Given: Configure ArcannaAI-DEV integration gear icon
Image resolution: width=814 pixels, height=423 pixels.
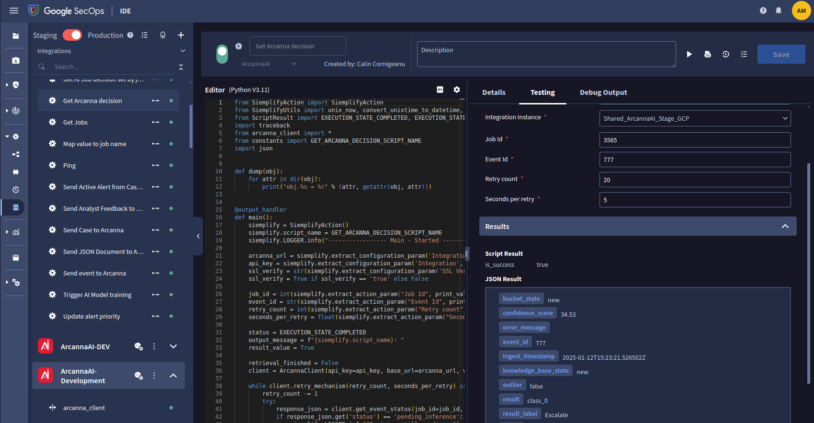Looking at the screenshot, I should [x=139, y=346].
